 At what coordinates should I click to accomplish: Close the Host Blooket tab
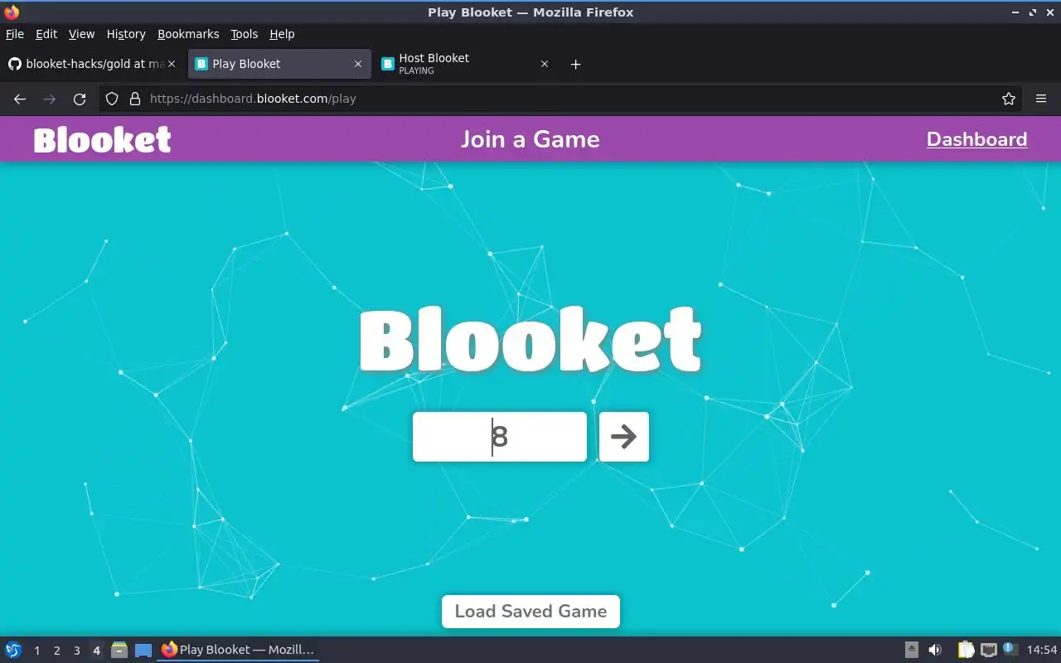pyautogui.click(x=545, y=64)
